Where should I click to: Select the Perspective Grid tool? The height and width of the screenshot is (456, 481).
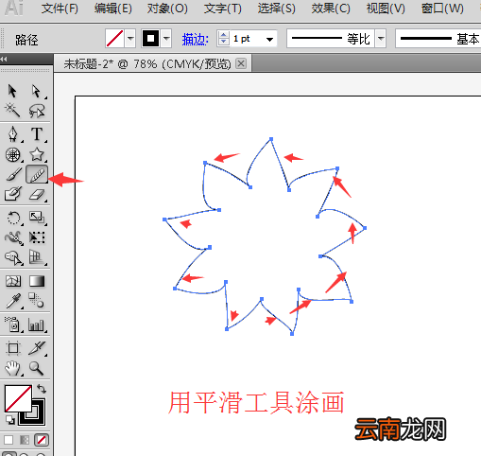pos(36,257)
